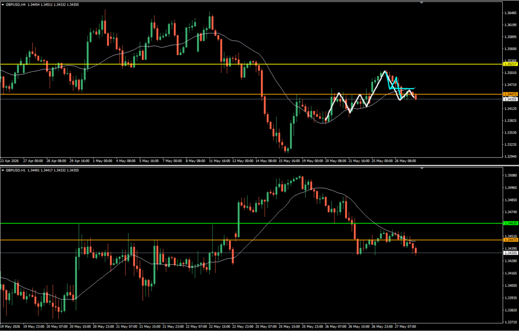Screen dimensions: 519x331
Task: Click the 20 May 08:00 time axis label
Action: (336, 161)
